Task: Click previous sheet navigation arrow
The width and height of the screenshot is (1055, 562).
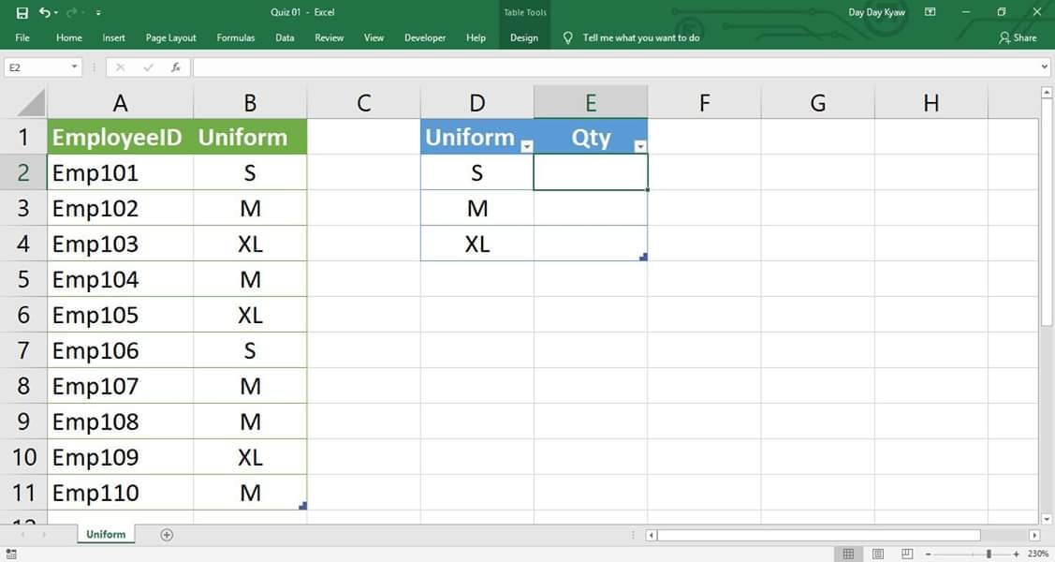Action: coord(22,535)
